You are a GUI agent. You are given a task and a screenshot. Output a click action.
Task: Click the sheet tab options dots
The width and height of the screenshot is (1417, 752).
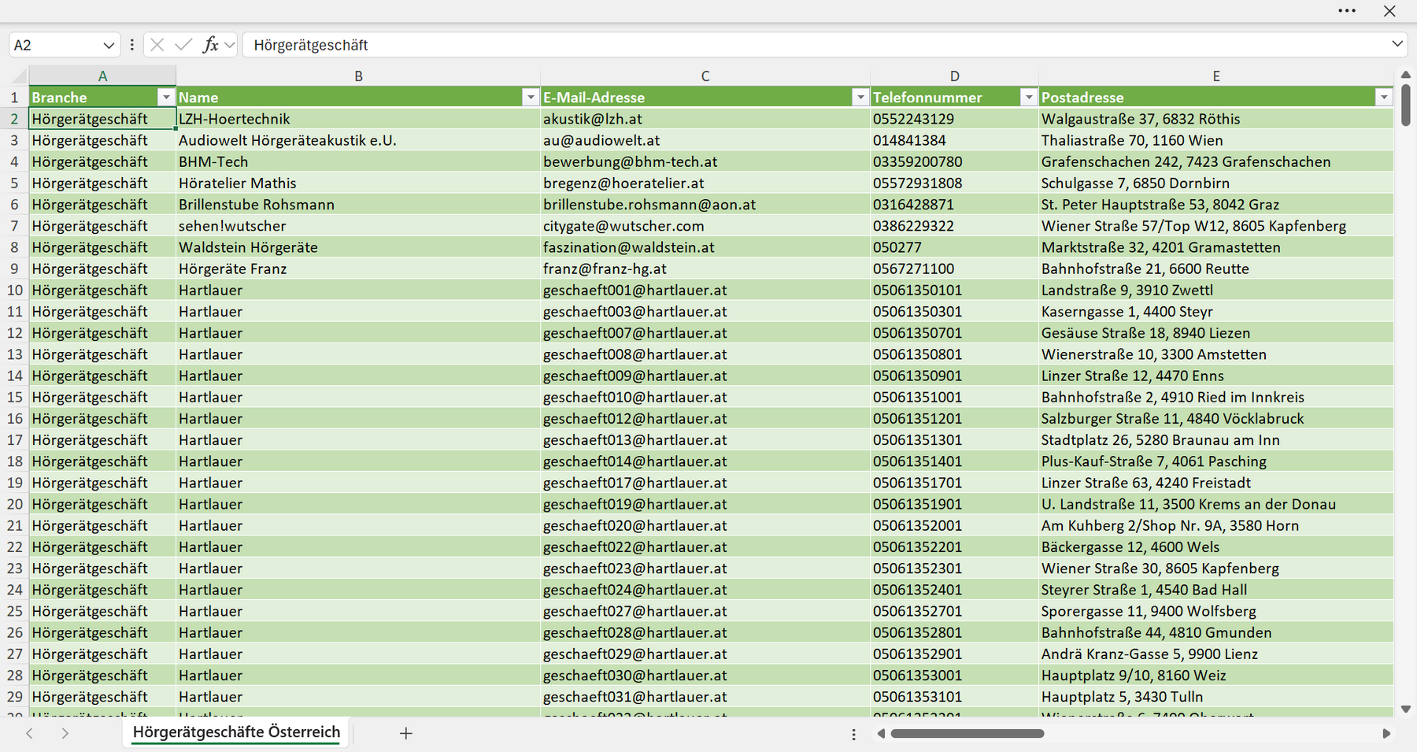(x=853, y=734)
